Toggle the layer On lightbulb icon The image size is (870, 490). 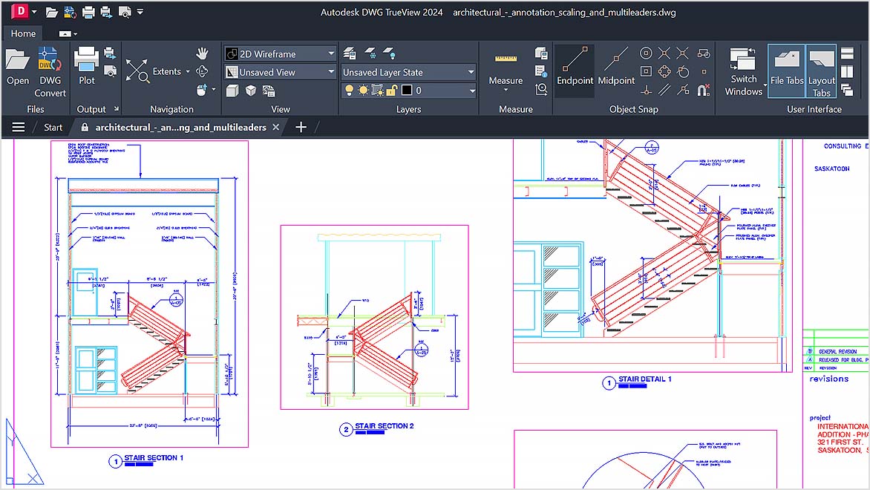click(x=349, y=89)
